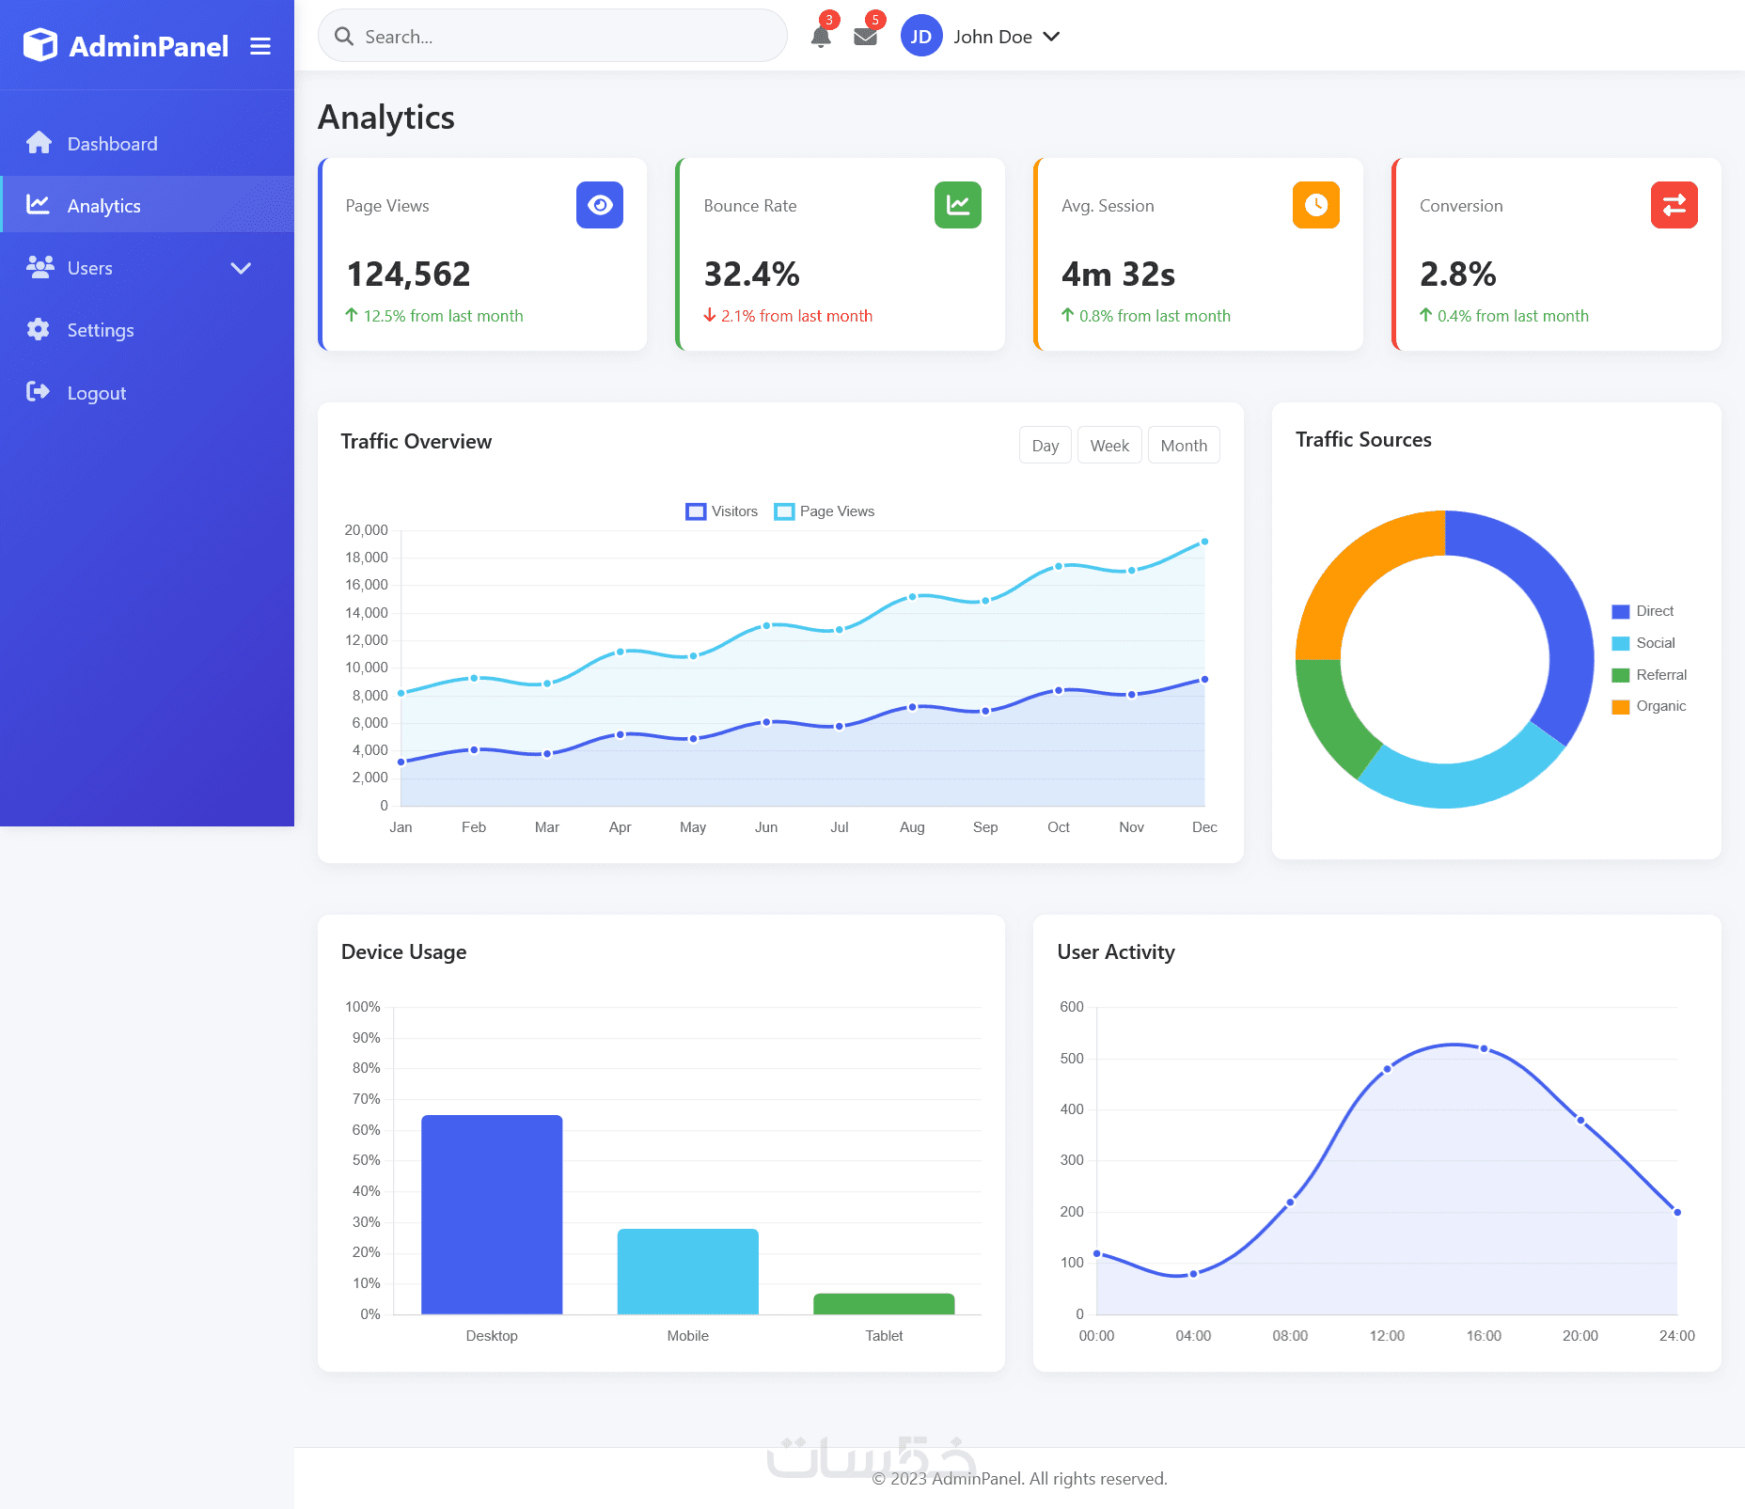Click the Desktop bar in Device Usage

[492, 1214]
